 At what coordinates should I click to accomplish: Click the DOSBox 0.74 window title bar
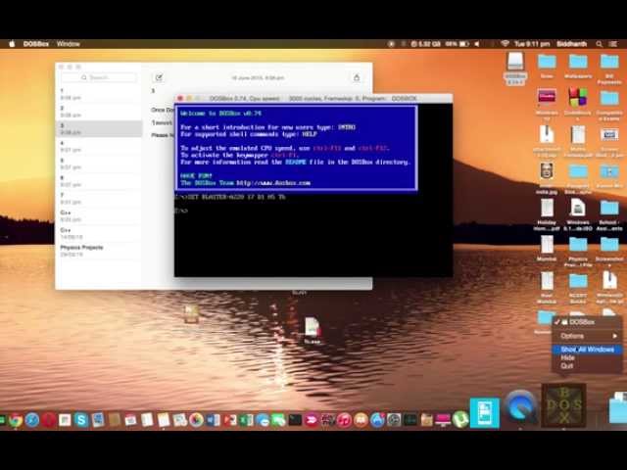pyautogui.click(x=313, y=98)
